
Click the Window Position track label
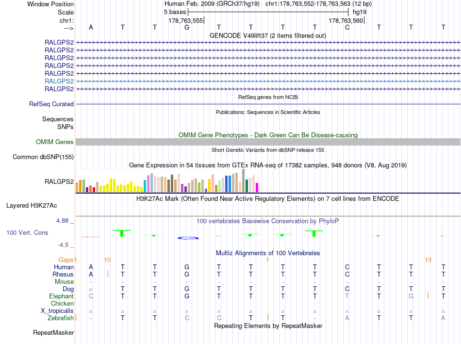tap(50, 4)
